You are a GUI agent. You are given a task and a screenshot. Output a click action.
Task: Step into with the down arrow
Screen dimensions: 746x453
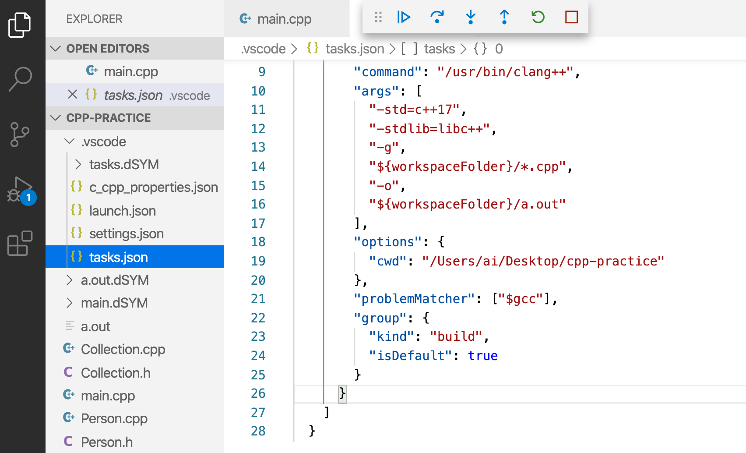pyautogui.click(x=471, y=17)
